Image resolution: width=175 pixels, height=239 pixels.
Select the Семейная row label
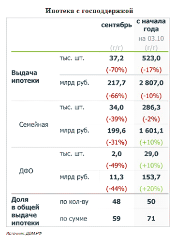click(x=34, y=124)
